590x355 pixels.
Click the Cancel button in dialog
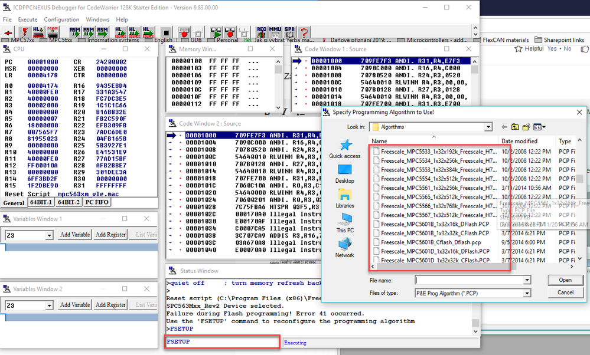click(x=565, y=292)
